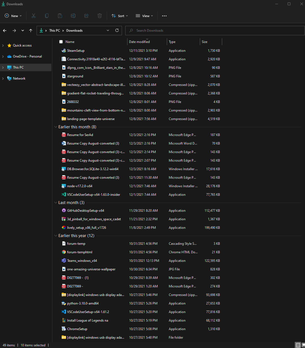Click the Paste icon in the toolbar
The height and width of the screenshot is (348, 305).
tap(60, 16)
